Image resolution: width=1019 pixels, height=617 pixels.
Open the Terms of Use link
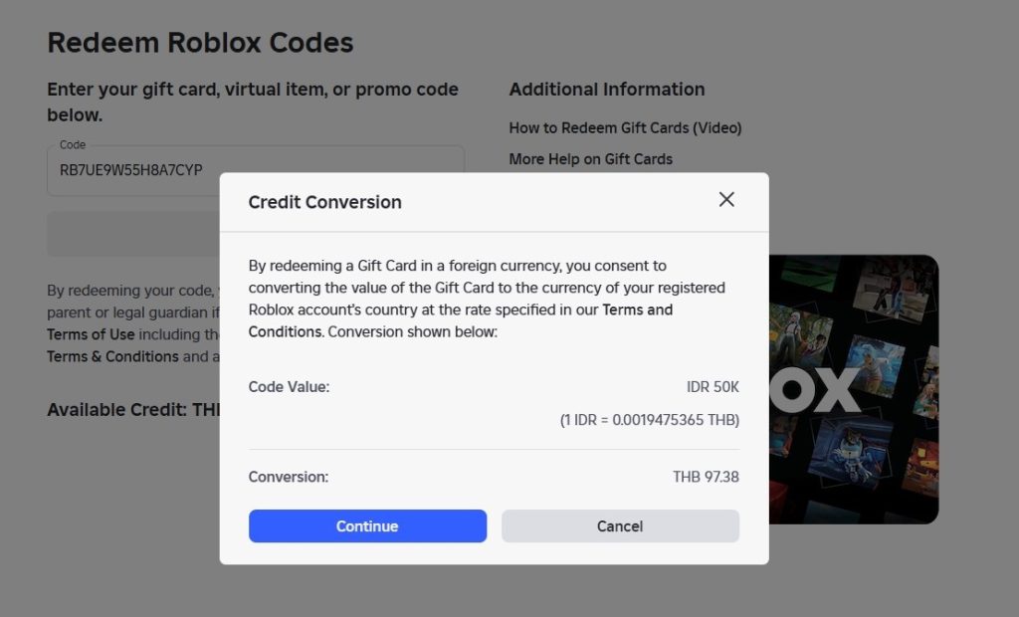tap(91, 334)
